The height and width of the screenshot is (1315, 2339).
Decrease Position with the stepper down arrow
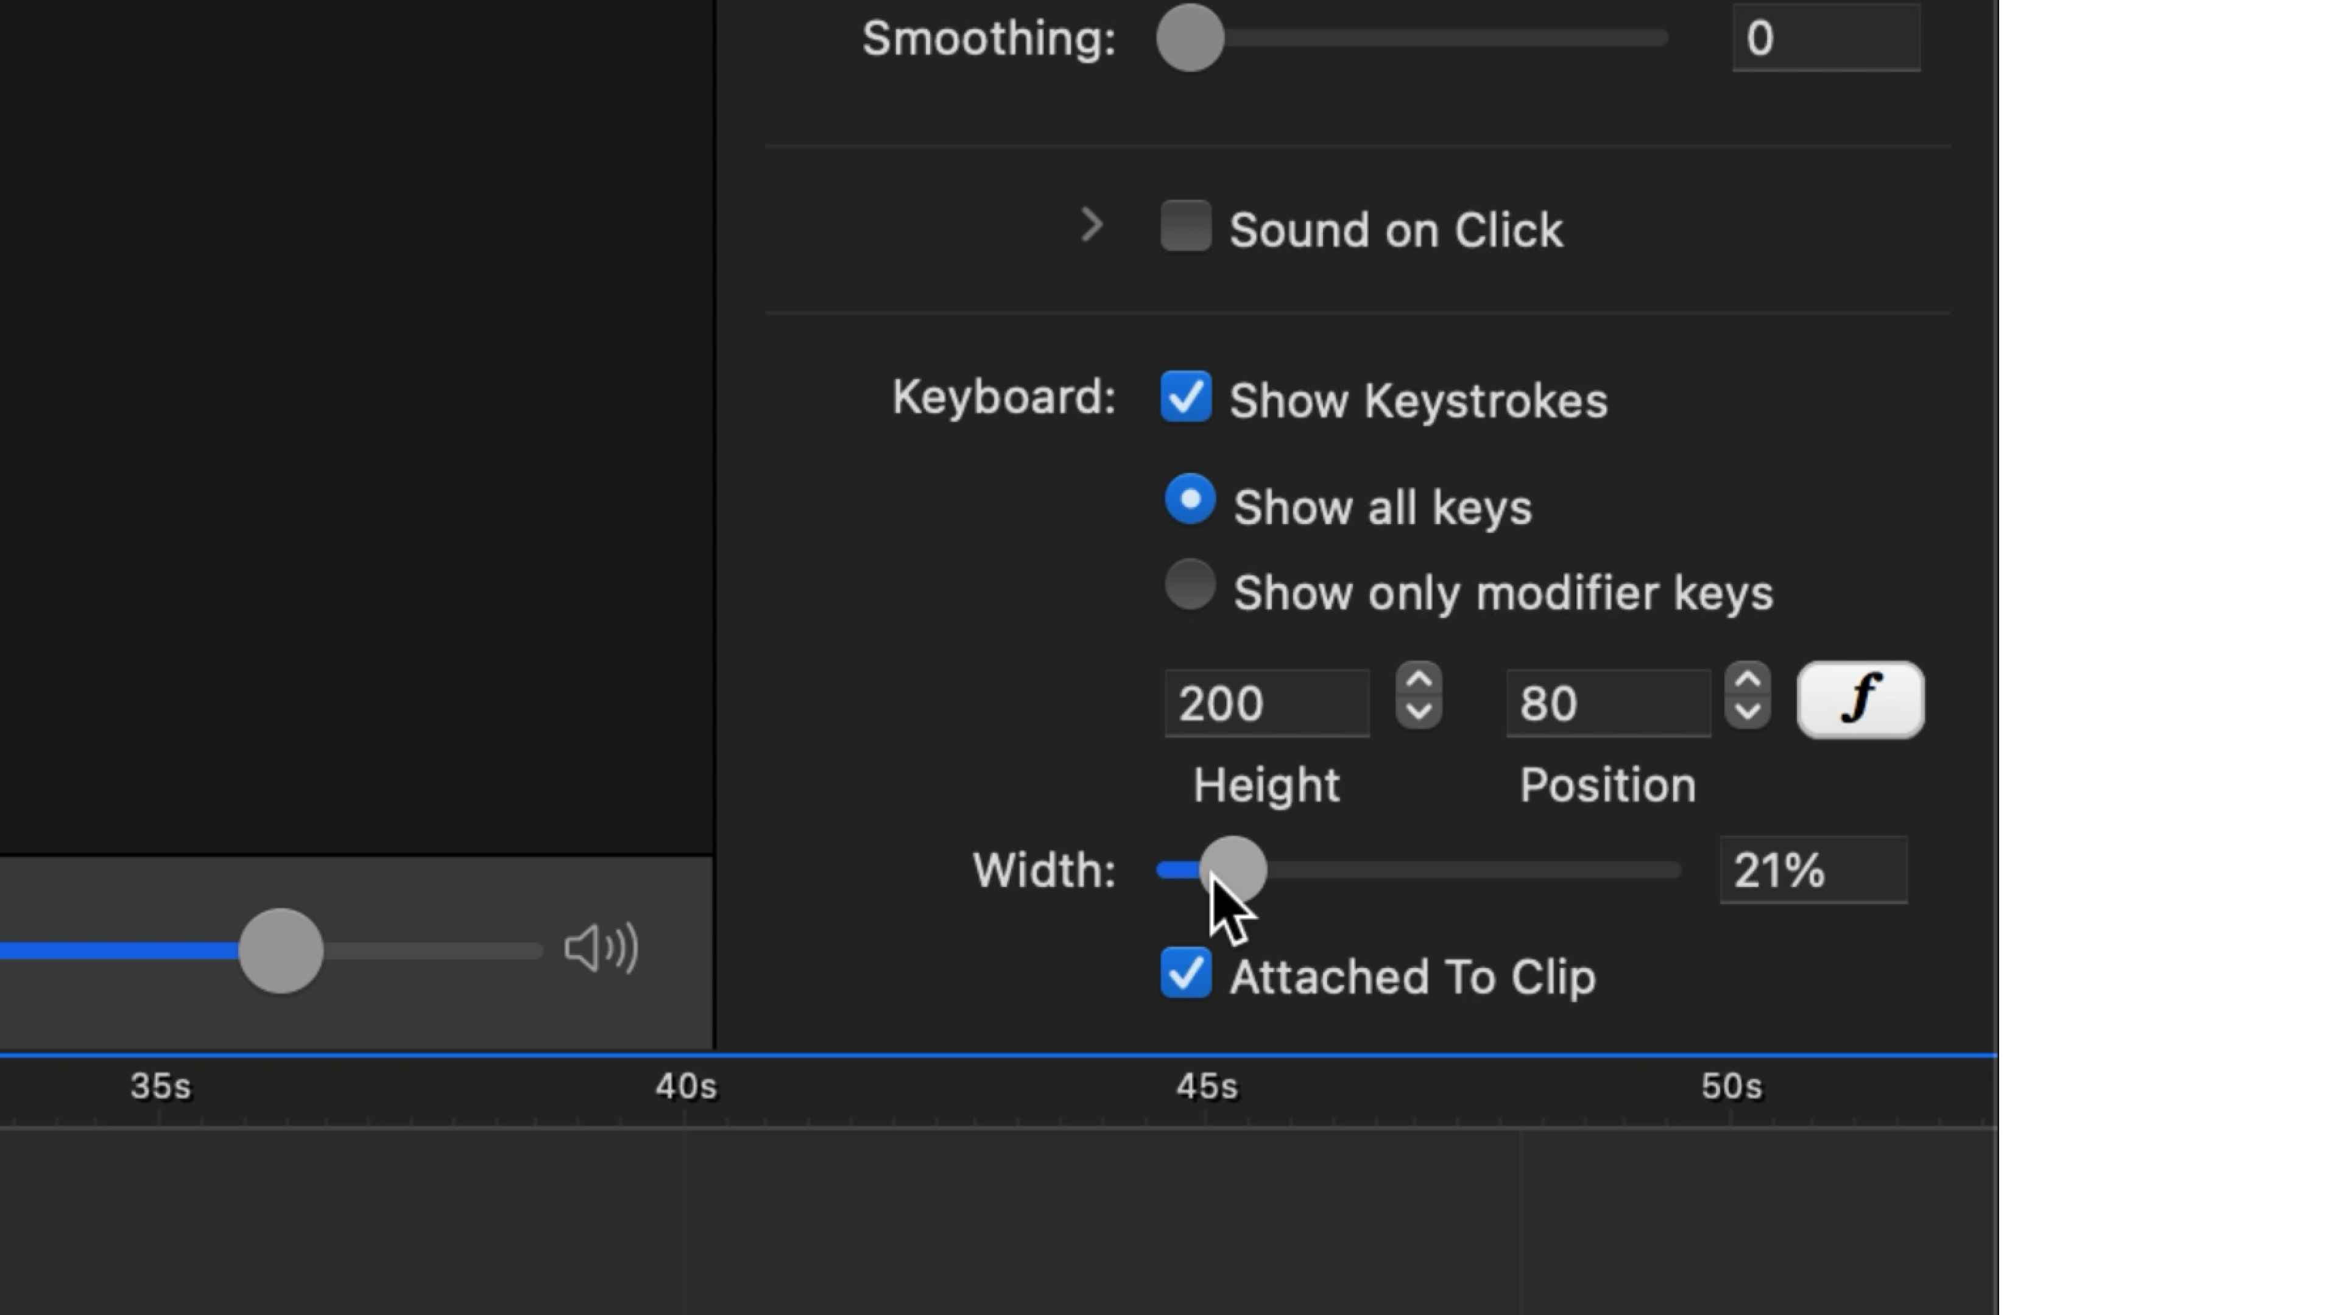coord(1748,712)
